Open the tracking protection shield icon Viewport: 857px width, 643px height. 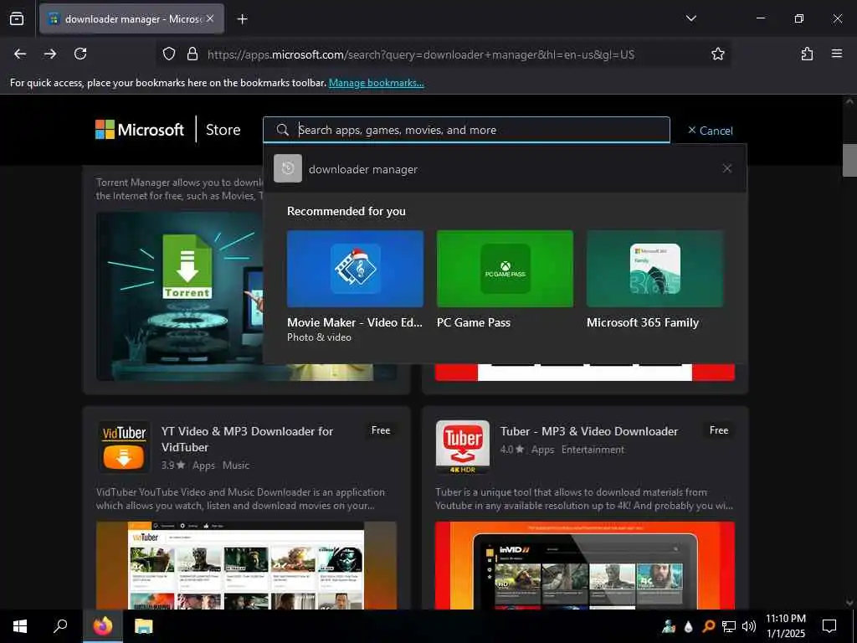(x=169, y=54)
